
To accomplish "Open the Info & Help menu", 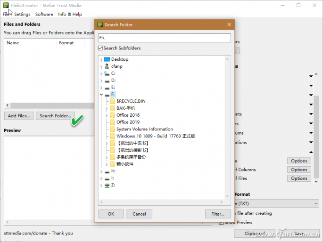I will pyautogui.click(x=70, y=14).
